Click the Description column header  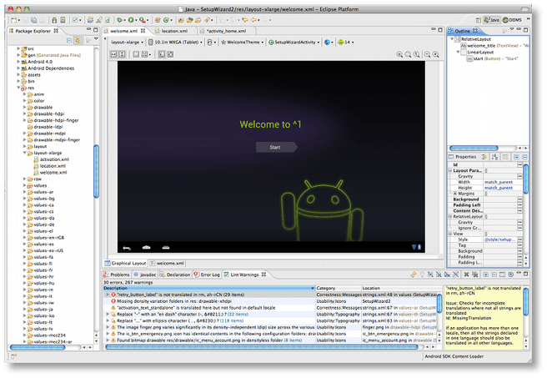209,289
